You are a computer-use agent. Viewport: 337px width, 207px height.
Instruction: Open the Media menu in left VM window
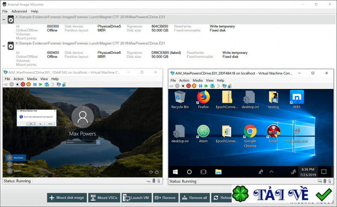pyautogui.click(x=32, y=79)
